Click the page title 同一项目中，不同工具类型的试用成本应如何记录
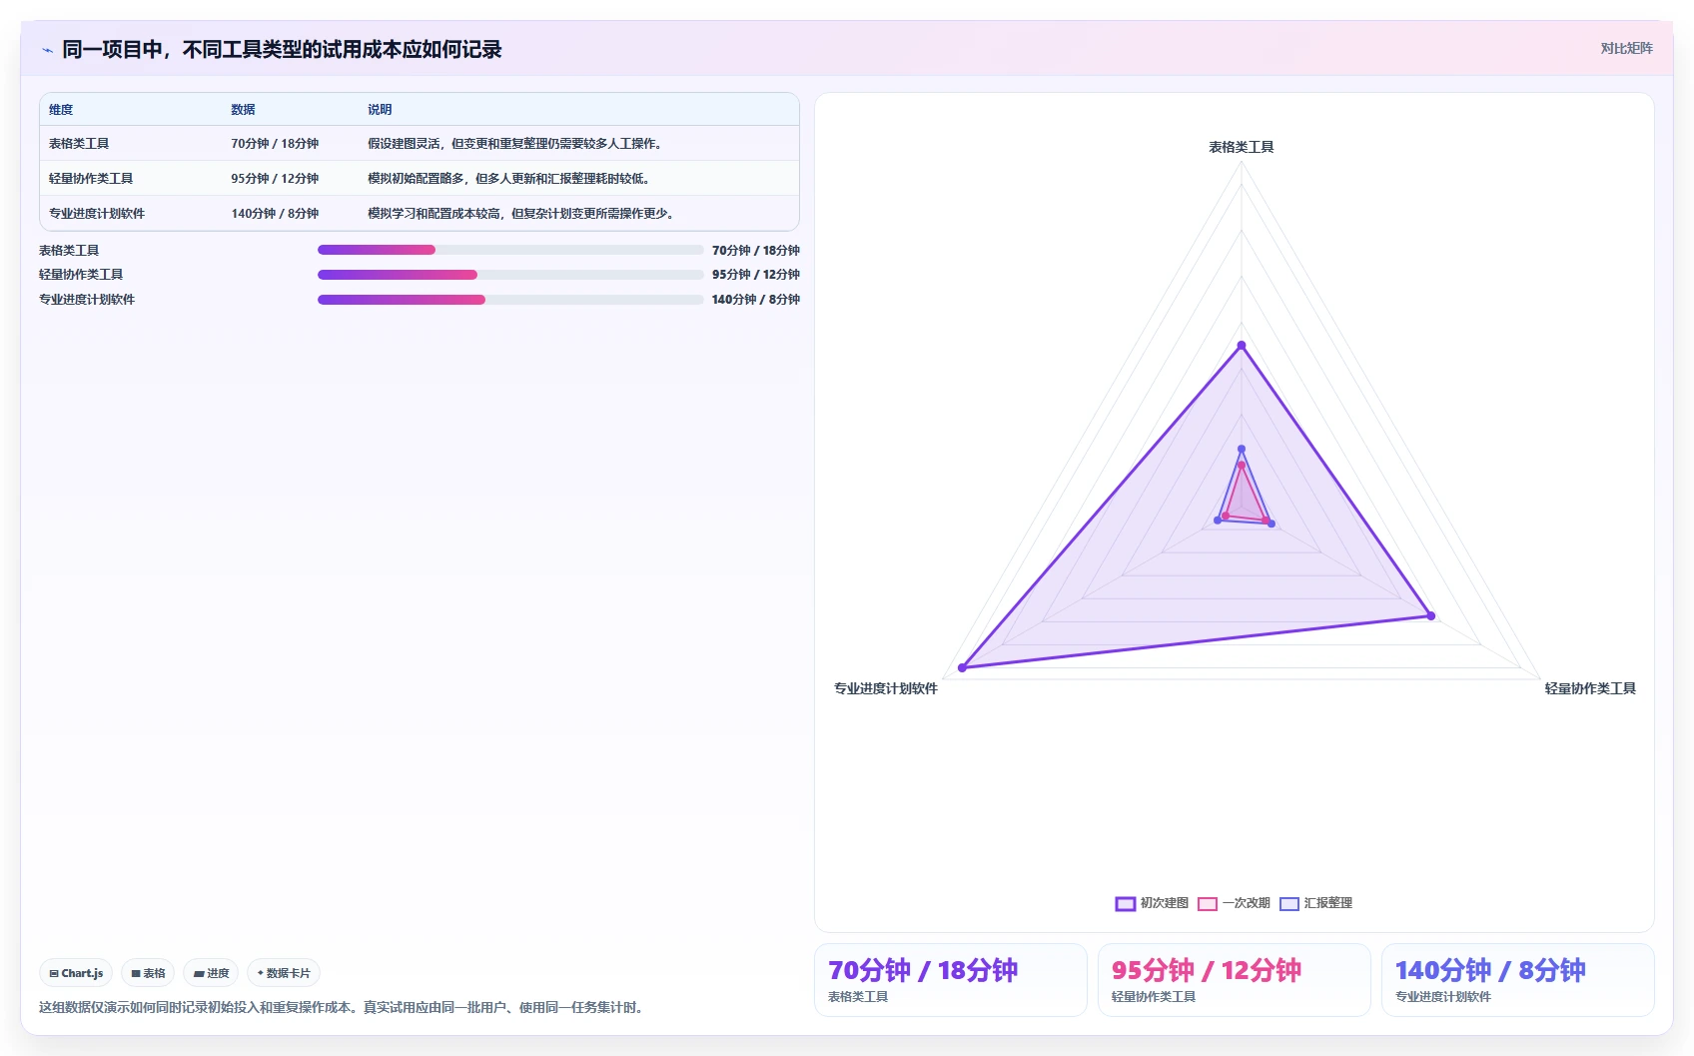This screenshot has width=1694, height=1056. (282, 49)
